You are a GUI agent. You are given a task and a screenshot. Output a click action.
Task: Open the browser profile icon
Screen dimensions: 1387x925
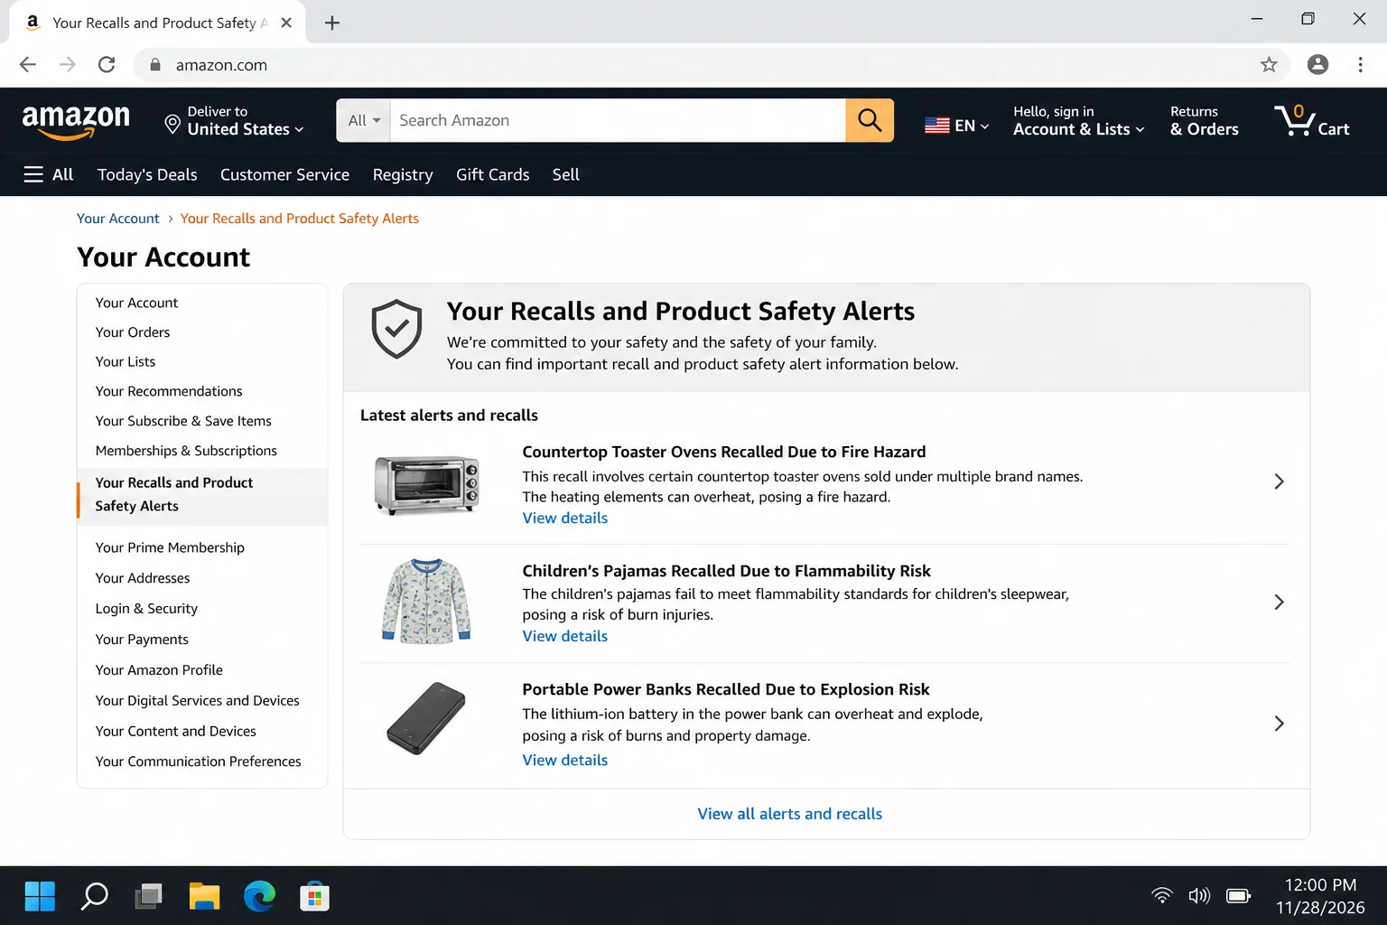tap(1317, 64)
